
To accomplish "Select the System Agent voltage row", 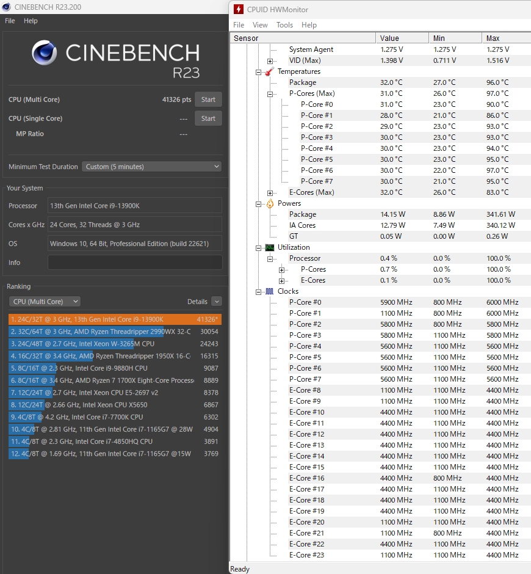I will click(409, 49).
